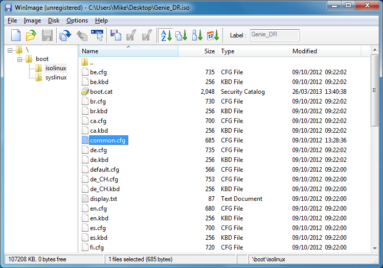Open the Image menu

(x=32, y=20)
